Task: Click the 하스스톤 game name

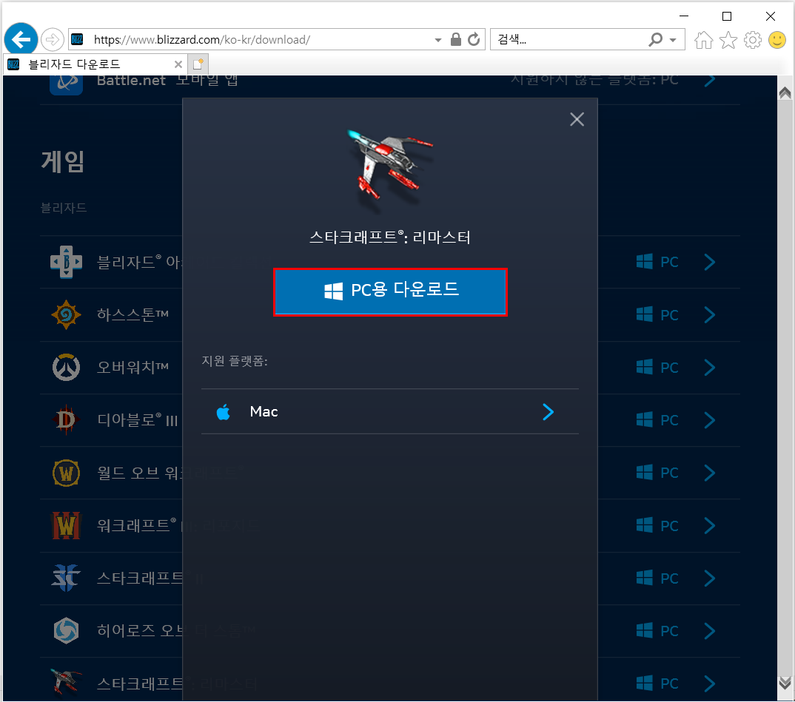Action: pos(132,314)
